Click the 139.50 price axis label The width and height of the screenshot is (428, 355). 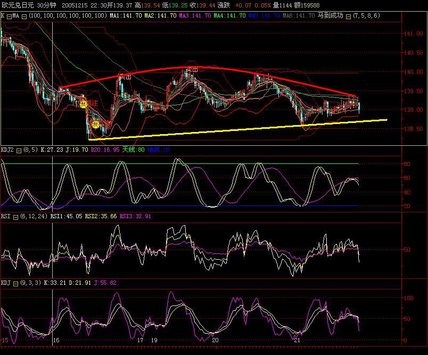click(x=413, y=91)
